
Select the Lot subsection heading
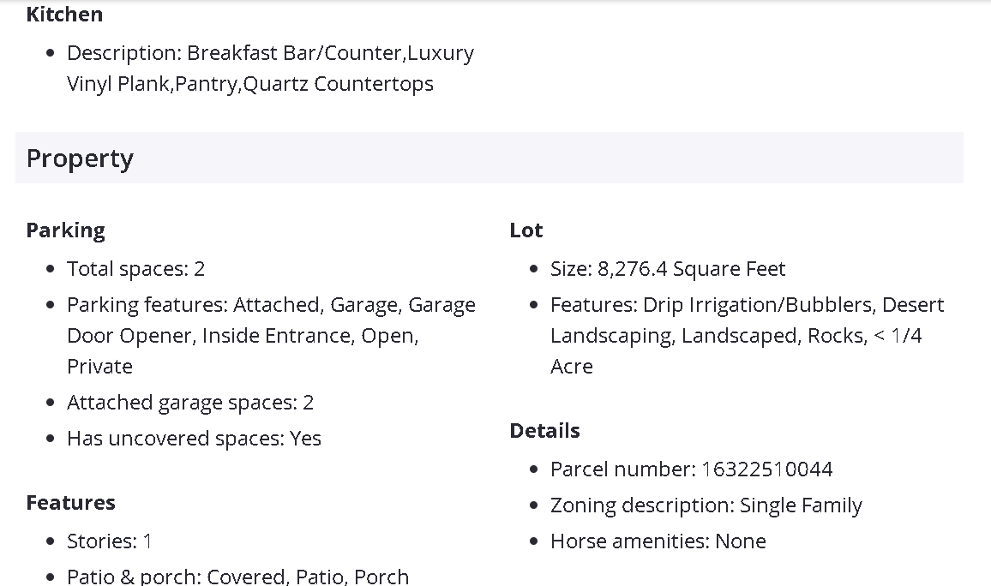point(526,230)
